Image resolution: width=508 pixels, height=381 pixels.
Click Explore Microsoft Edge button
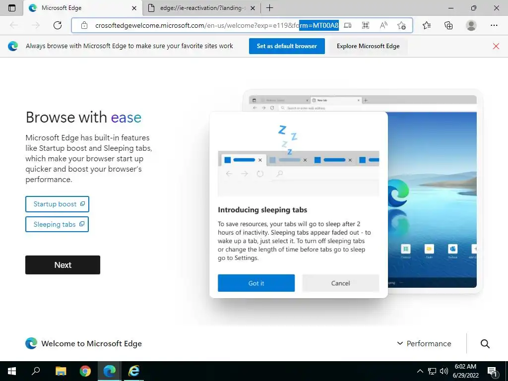click(x=368, y=46)
